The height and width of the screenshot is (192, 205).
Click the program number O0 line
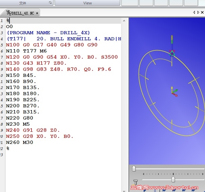9,27
